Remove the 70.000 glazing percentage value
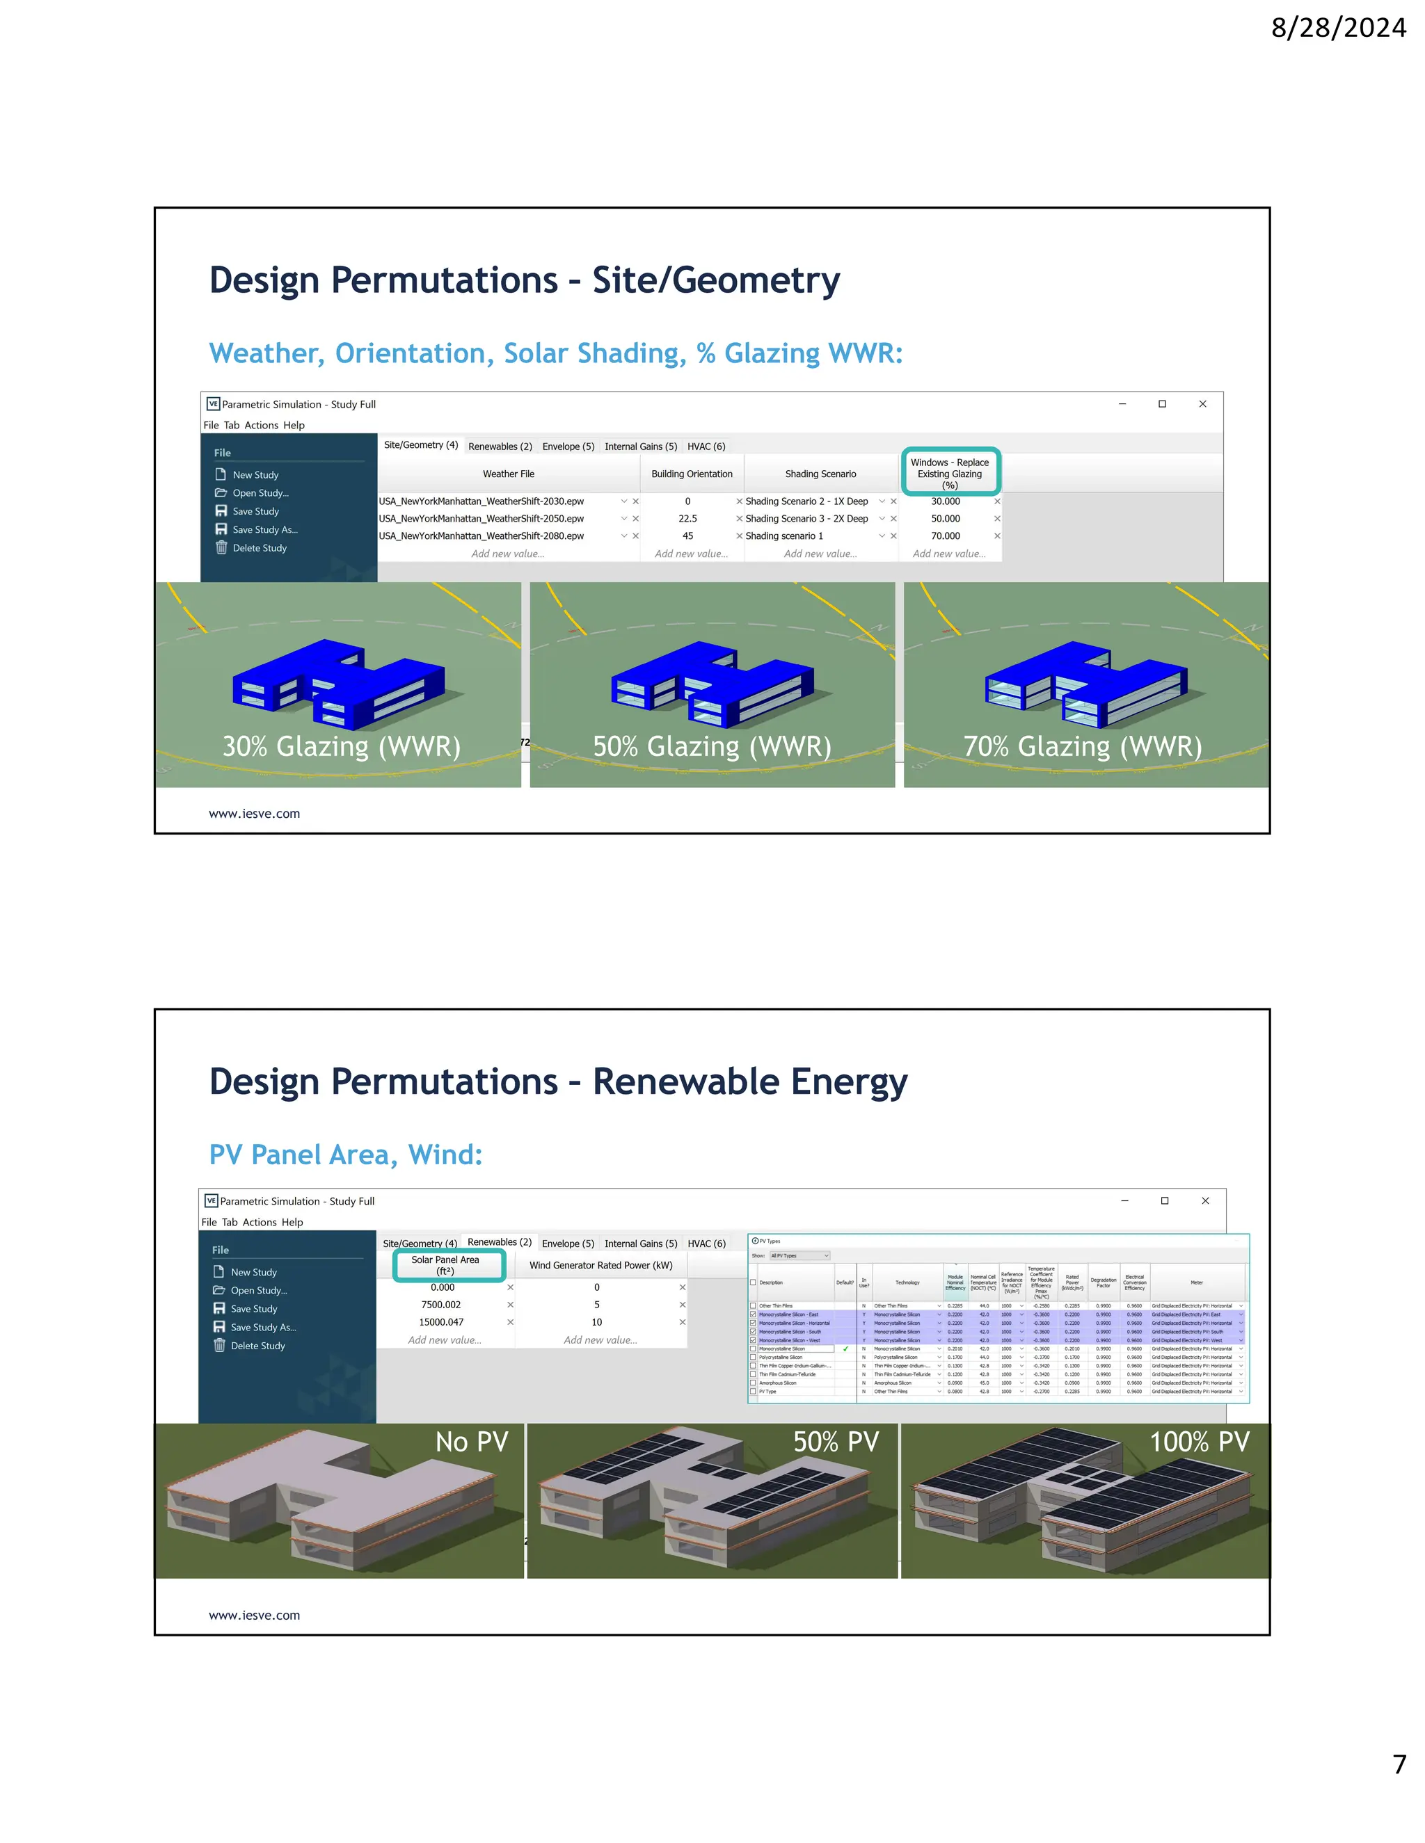The width and height of the screenshot is (1425, 1843). point(997,536)
